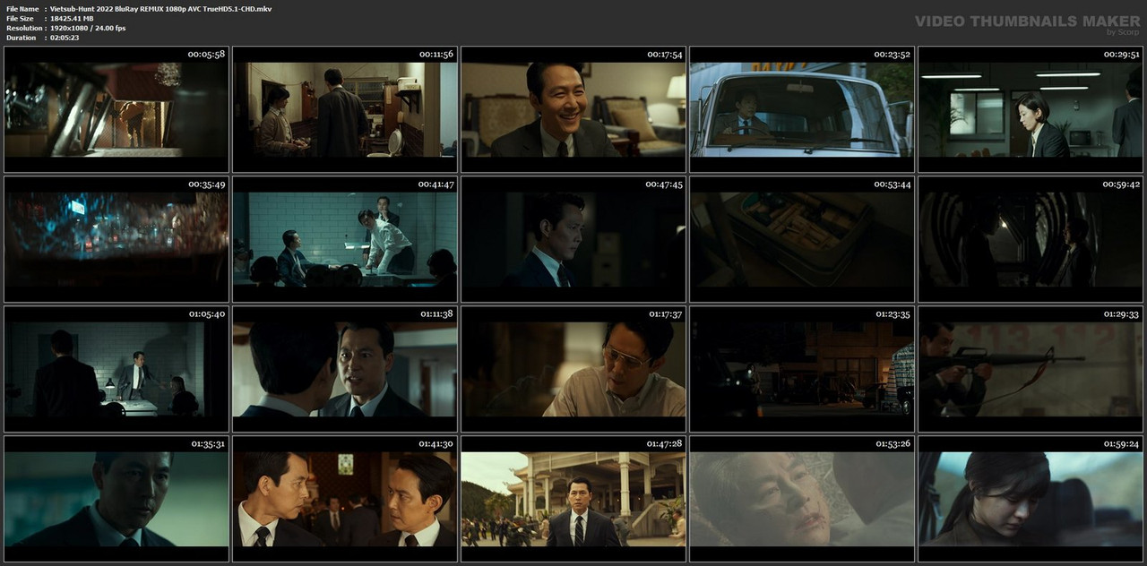Image resolution: width=1147 pixels, height=566 pixels.
Task: Select the two men thumbnail at 01:41:30
Action: [x=345, y=499]
